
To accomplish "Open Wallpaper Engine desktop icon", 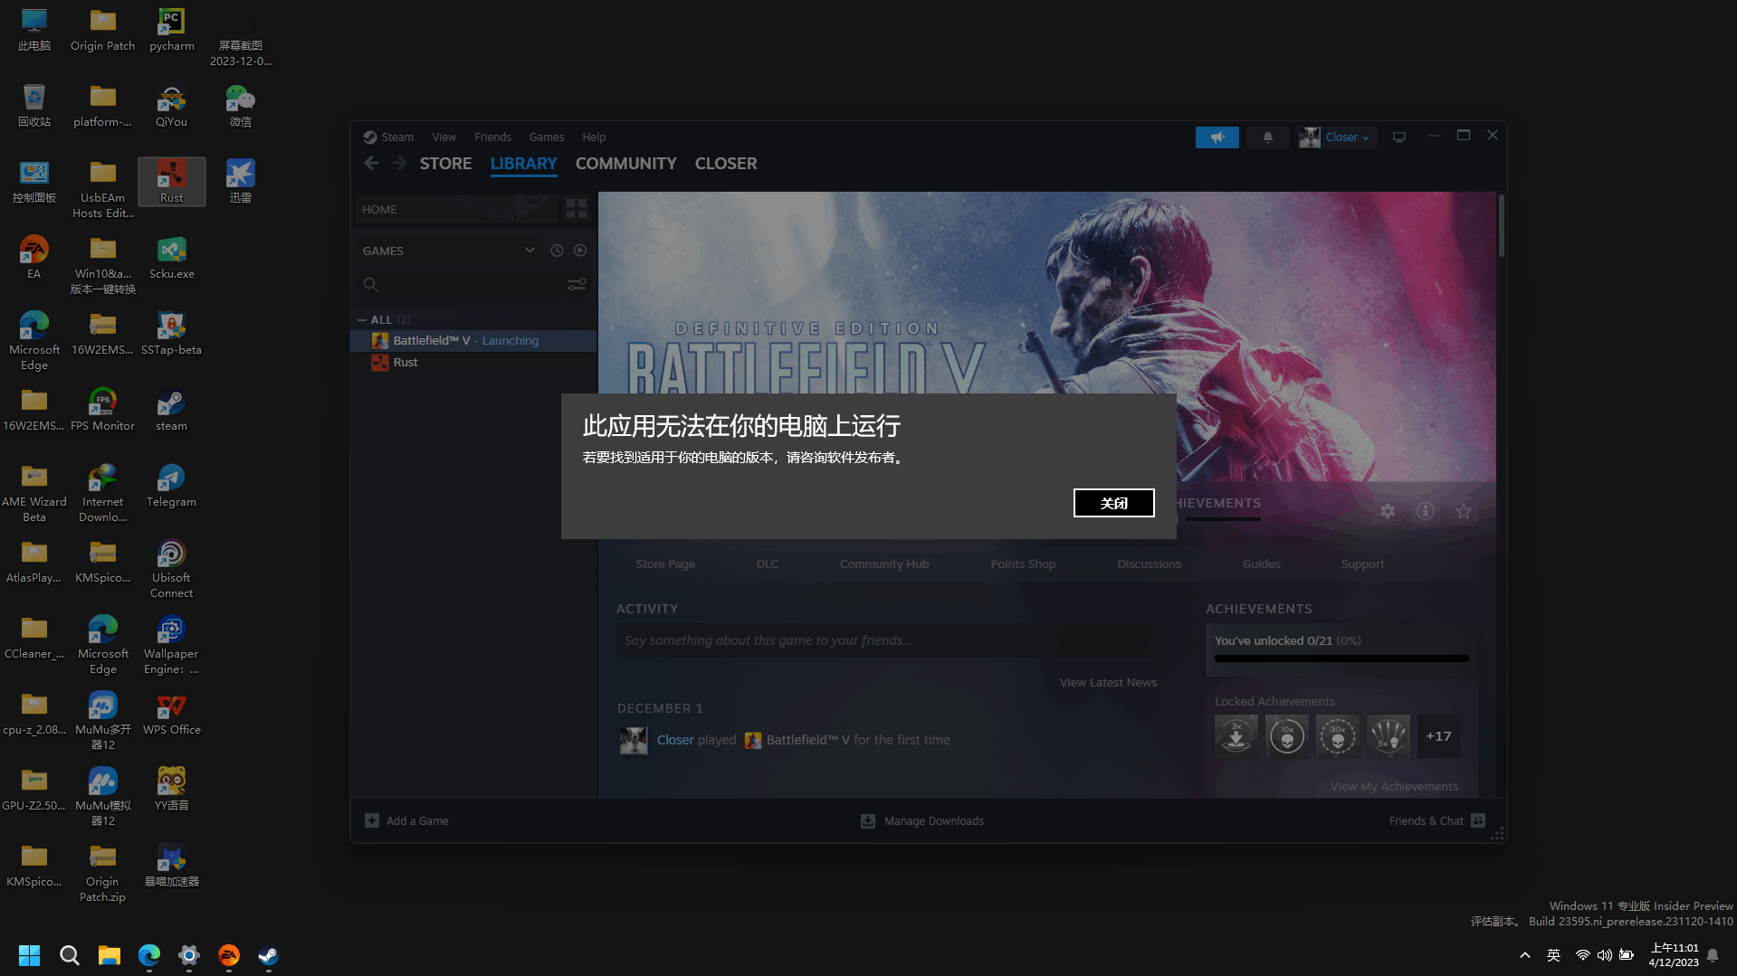I will (x=171, y=645).
